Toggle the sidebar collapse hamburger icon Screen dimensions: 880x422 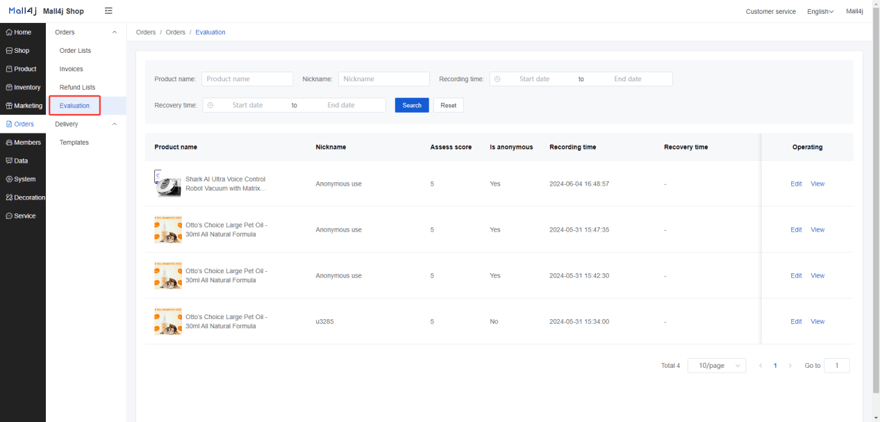click(108, 11)
